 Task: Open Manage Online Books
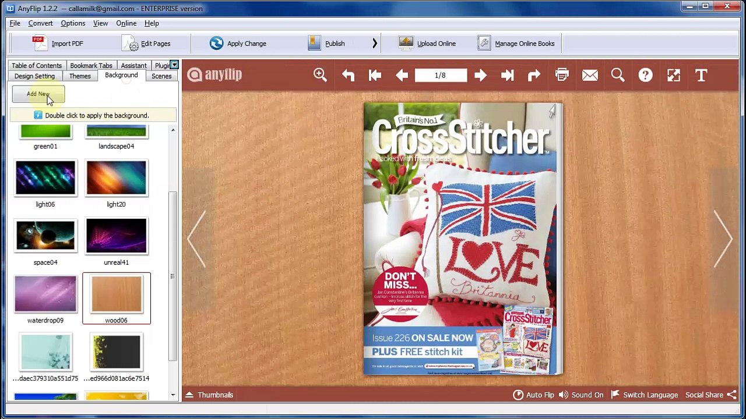pos(516,44)
